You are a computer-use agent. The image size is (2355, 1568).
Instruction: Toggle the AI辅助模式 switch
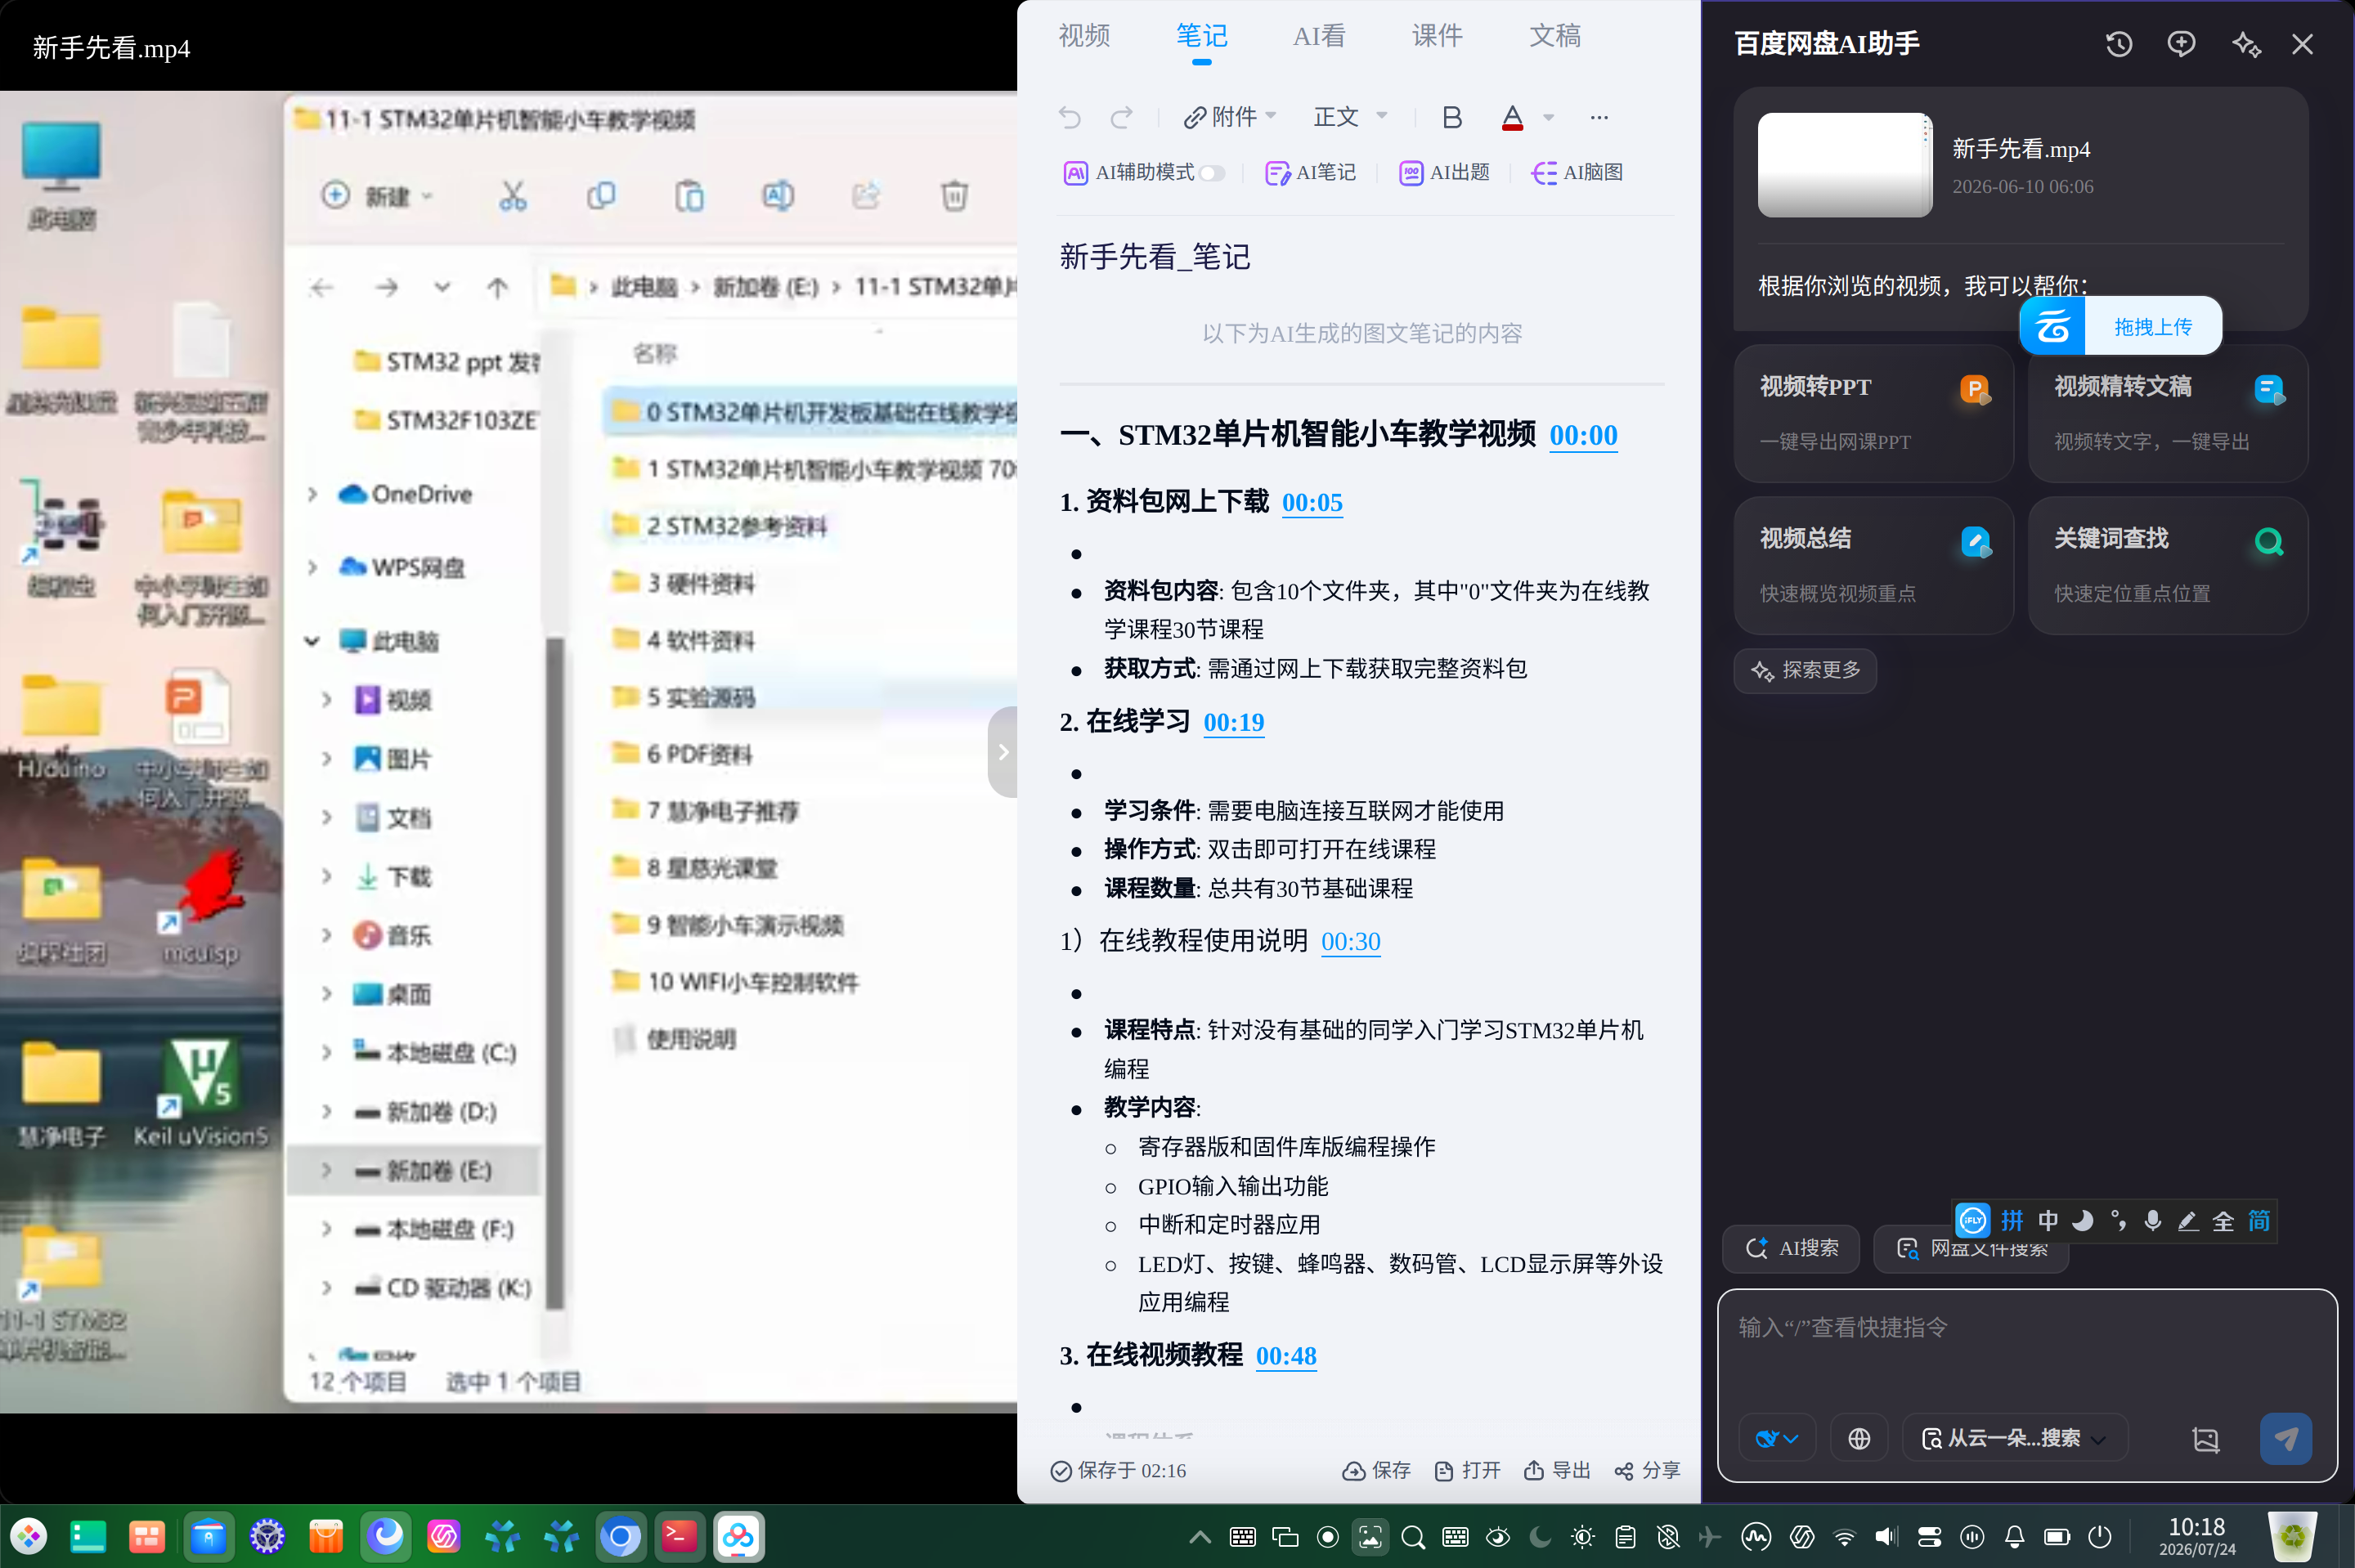(1212, 173)
